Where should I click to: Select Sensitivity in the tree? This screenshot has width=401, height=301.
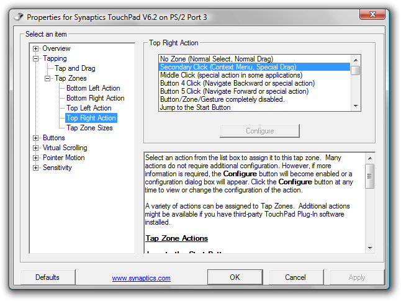coord(57,168)
